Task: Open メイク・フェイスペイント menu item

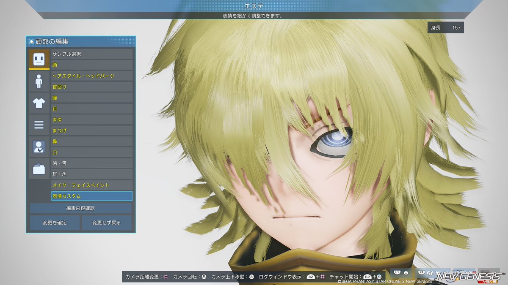Action: (x=92, y=185)
